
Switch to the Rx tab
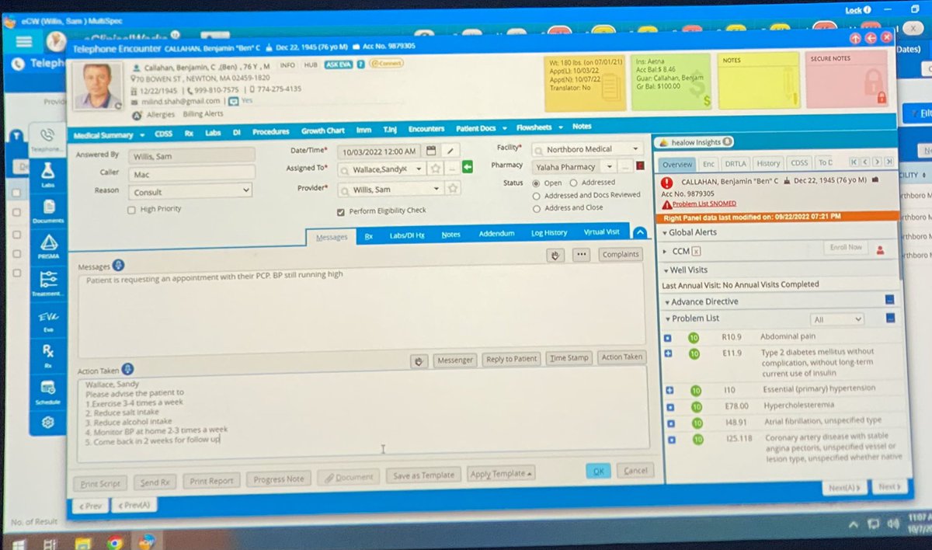coord(369,236)
